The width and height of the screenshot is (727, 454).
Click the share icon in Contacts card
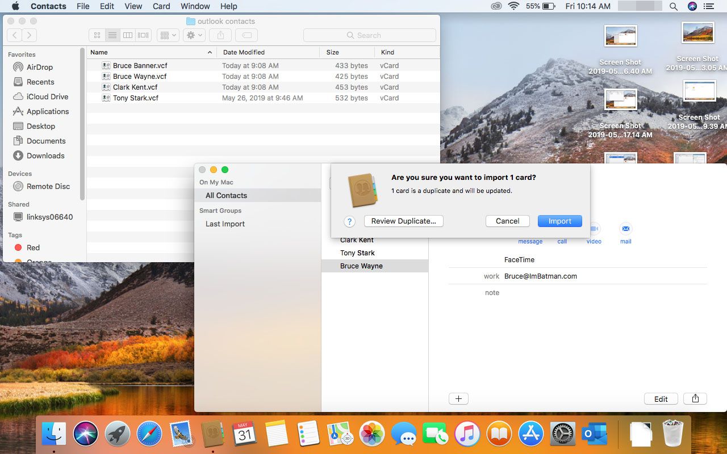695,399
